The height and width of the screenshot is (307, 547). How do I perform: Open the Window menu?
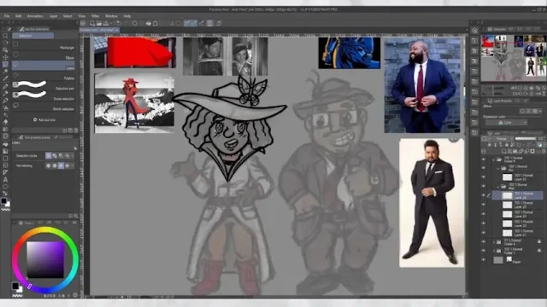coord(111,16)
